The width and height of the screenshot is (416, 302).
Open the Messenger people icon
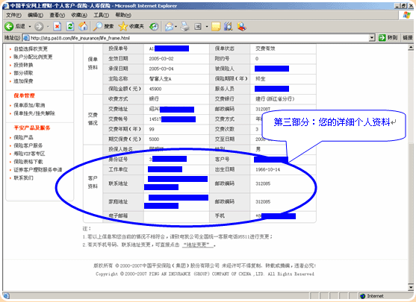tap(241, 26)
